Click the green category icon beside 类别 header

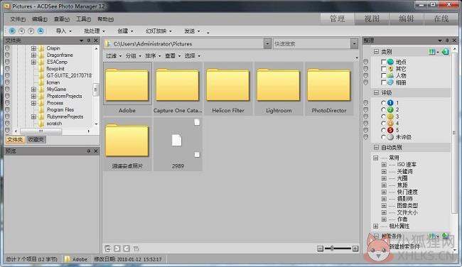pos(445,52)
